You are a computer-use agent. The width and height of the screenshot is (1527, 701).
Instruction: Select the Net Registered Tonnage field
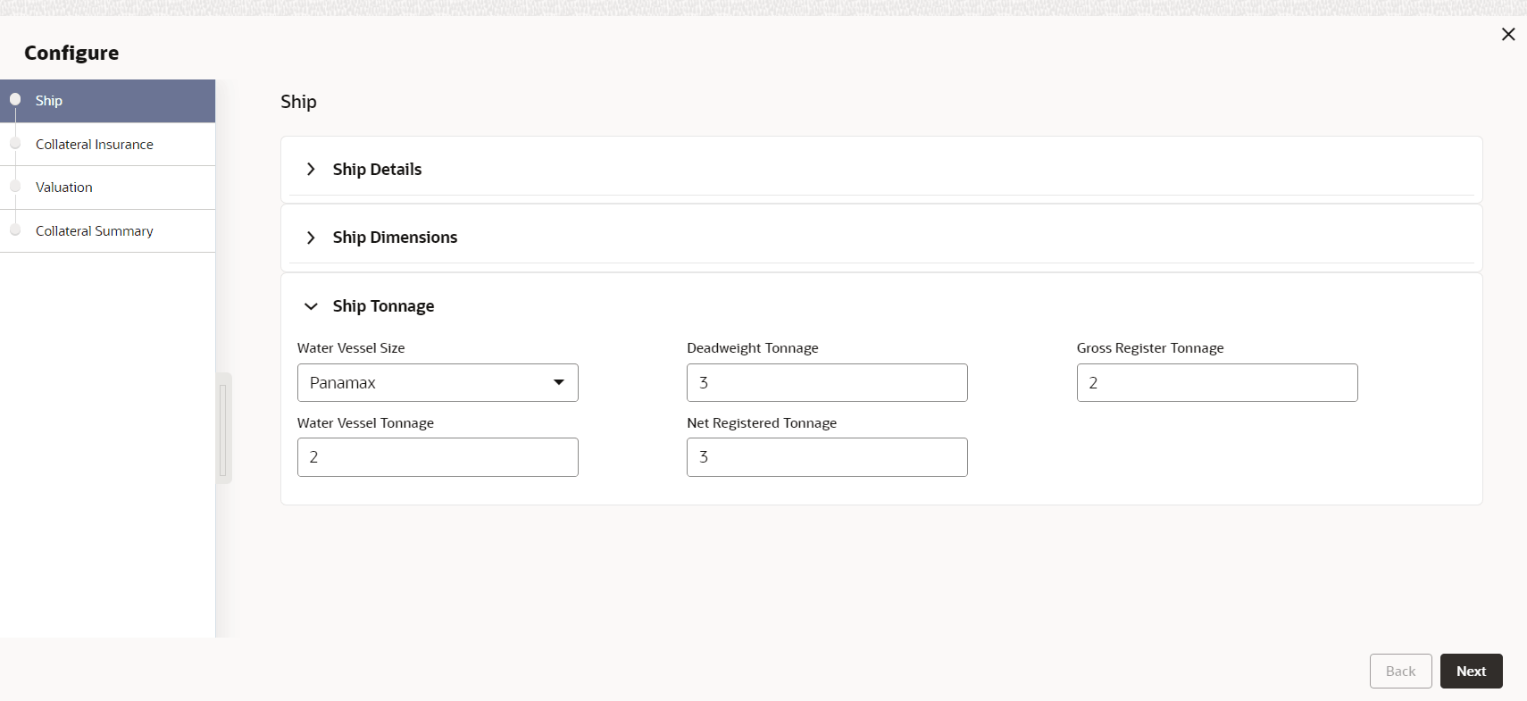pos(827,457)
